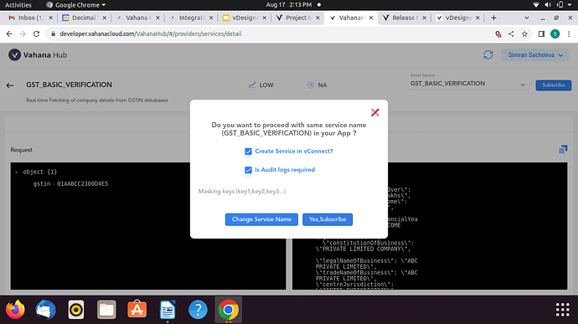
Task: Show Applications grid
Action: [563, 310]
